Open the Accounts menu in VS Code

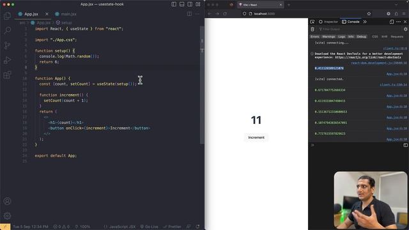pos(7,201)
